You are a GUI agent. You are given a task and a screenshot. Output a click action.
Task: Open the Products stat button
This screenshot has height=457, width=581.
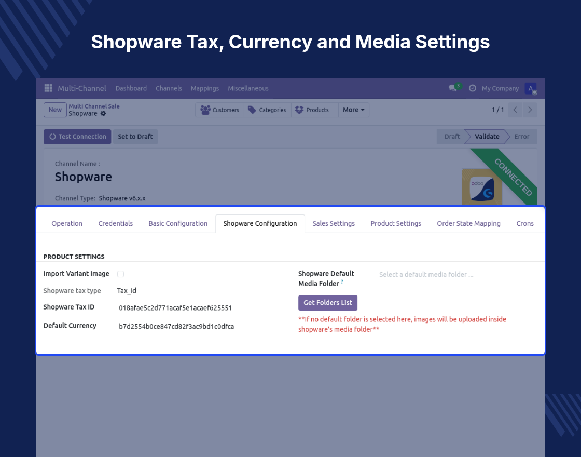[314, 110]
